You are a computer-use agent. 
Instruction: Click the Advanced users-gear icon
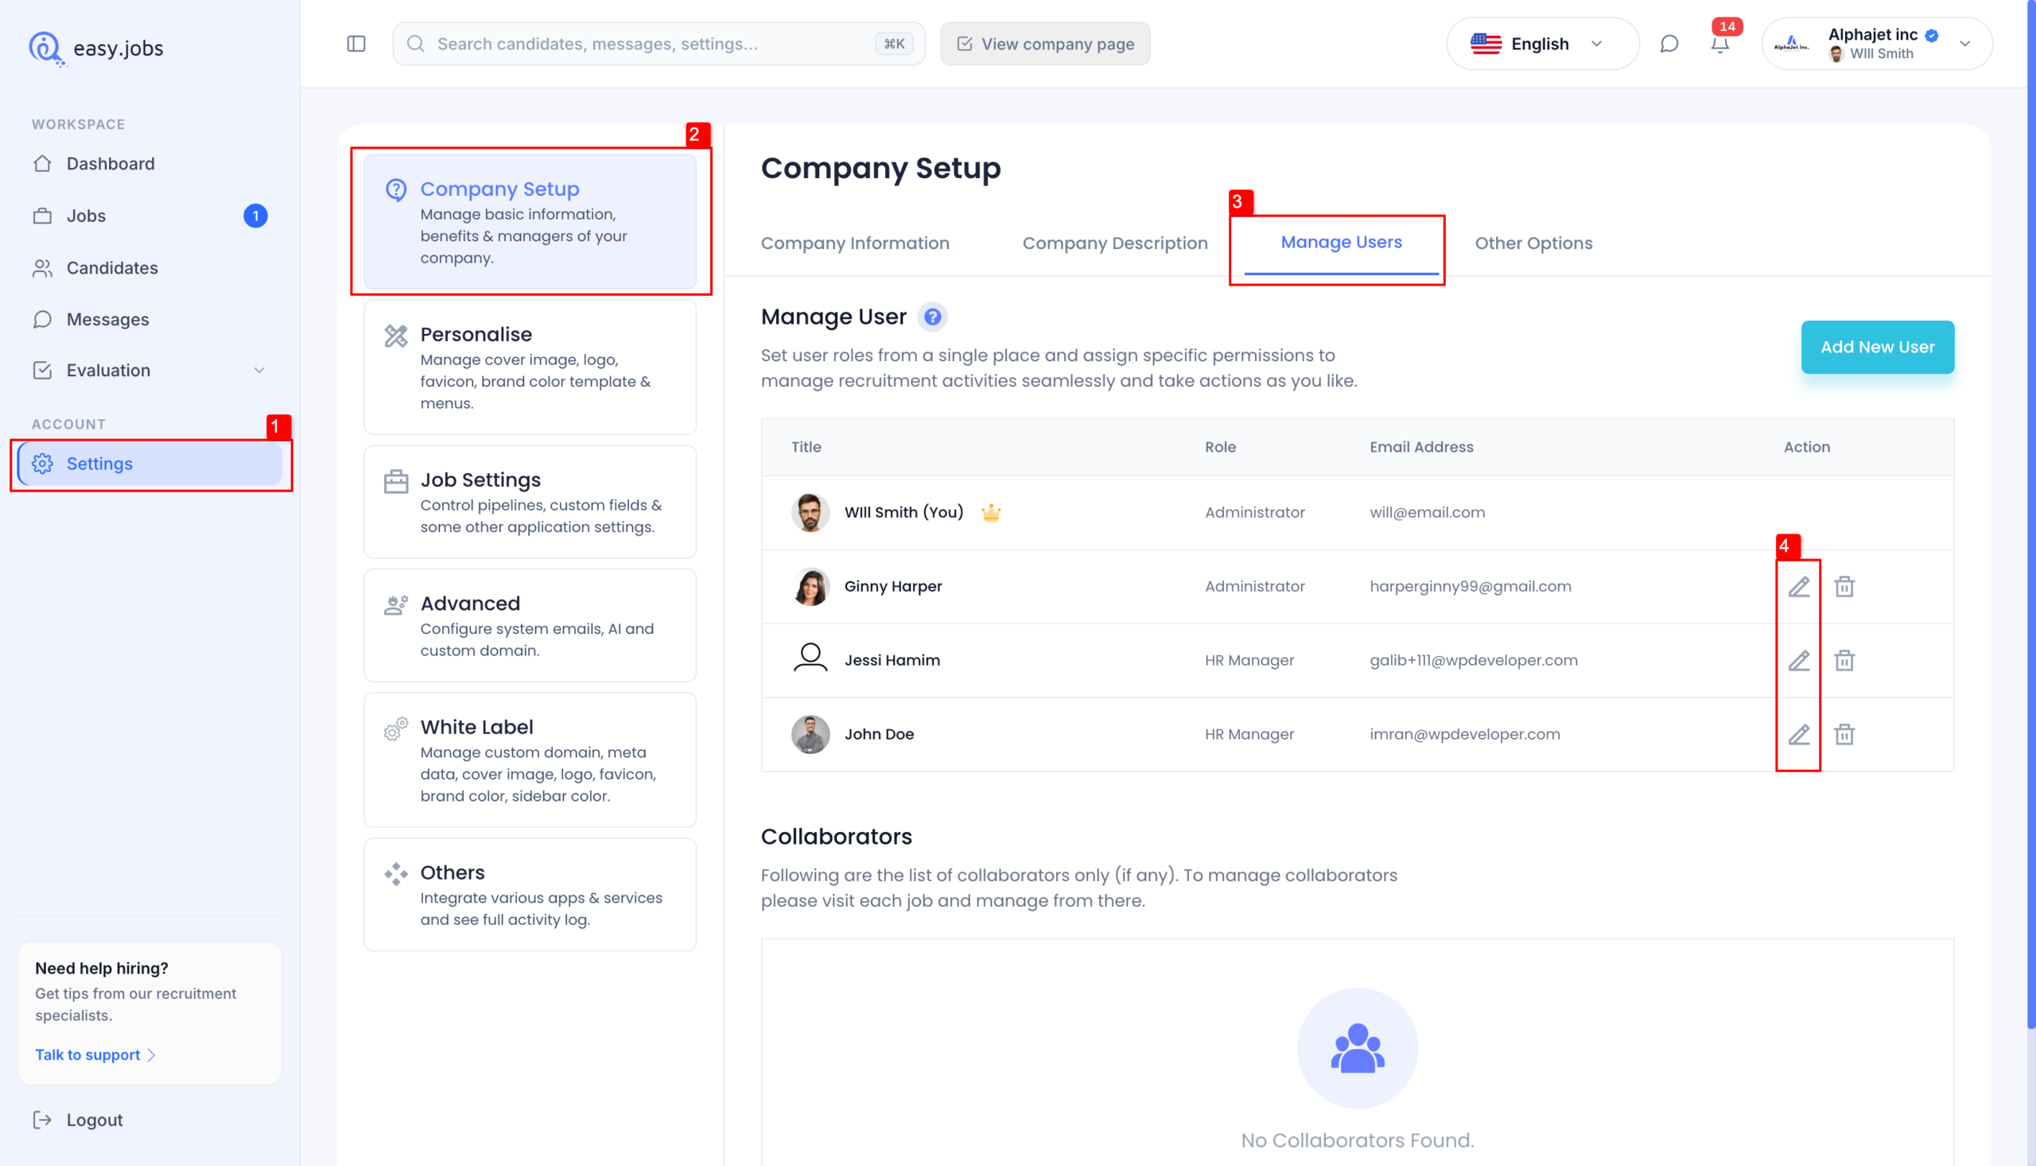click(395, 605)
